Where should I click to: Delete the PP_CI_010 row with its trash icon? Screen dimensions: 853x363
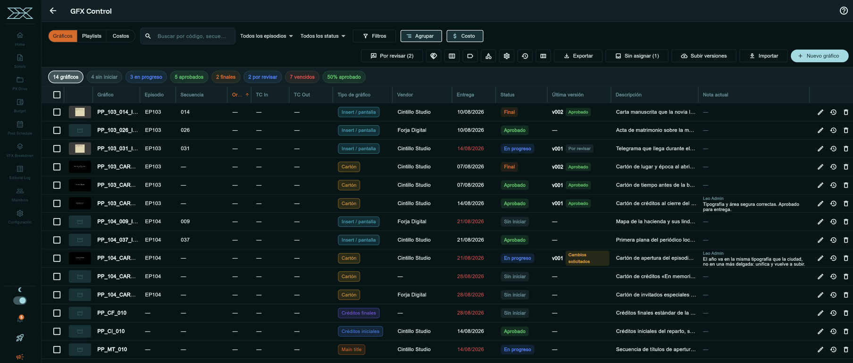click(846, 331)
